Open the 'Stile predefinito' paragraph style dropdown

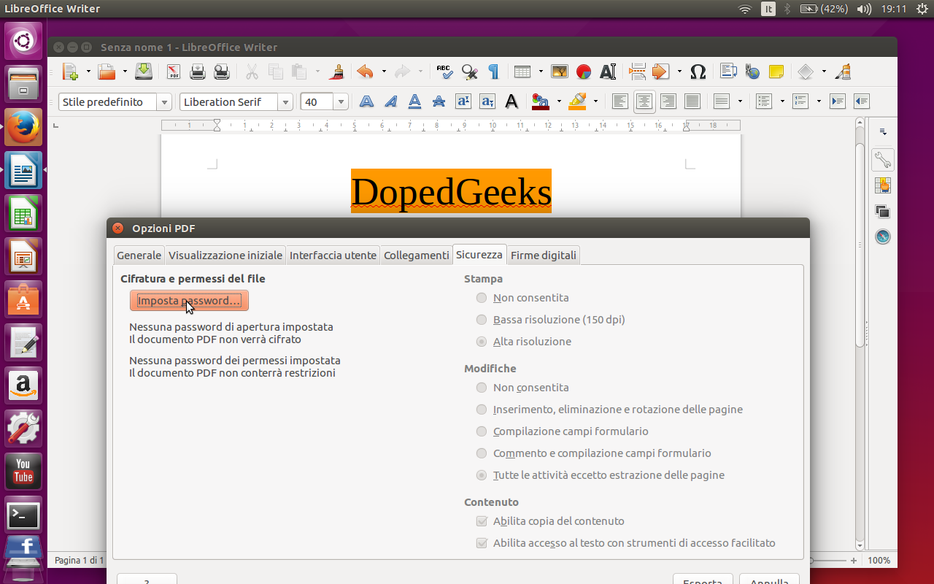click(x=165, y=102)
